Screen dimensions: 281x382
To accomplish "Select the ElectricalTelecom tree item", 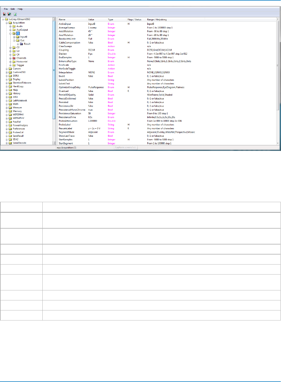I will pos(22,83).
